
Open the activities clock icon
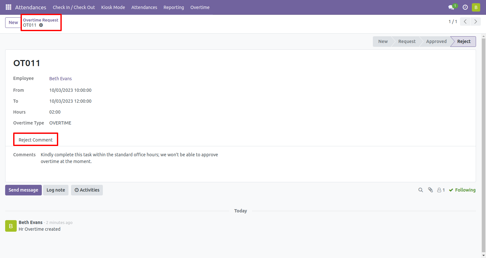point(465,7)
